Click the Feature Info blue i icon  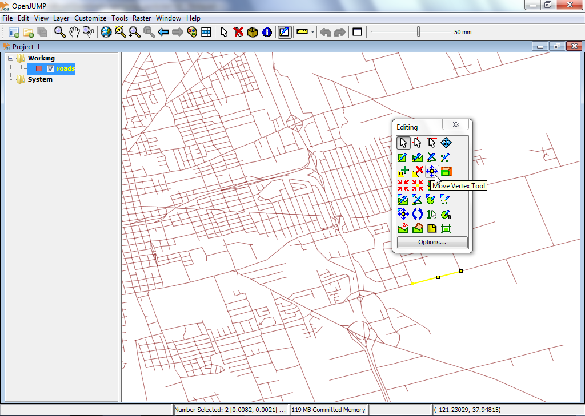pos(267,32)
